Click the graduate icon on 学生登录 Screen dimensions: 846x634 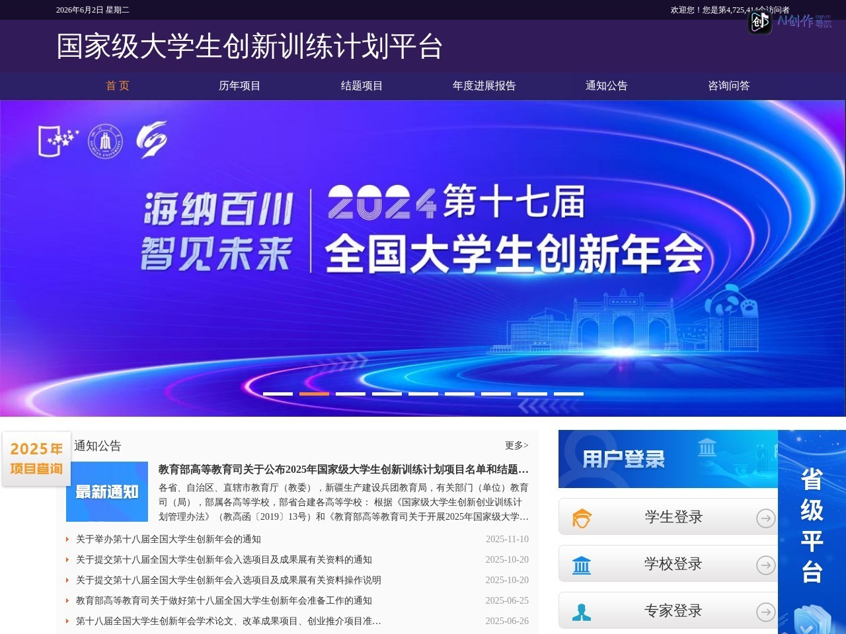[x=582, y=518]
